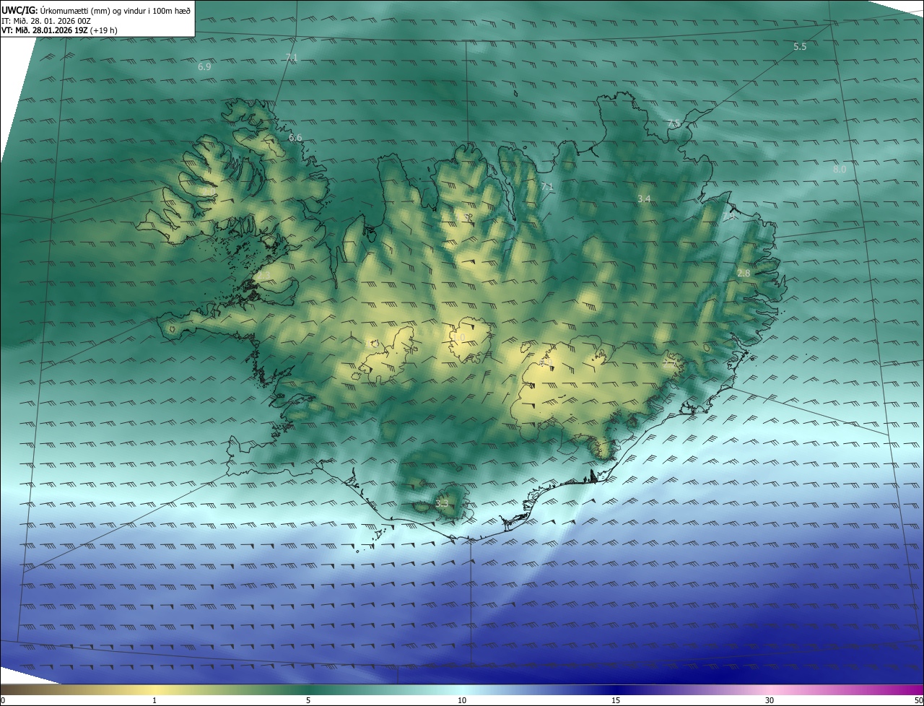Click the '30' tick label on the color scale

click(x=770, y=700)
